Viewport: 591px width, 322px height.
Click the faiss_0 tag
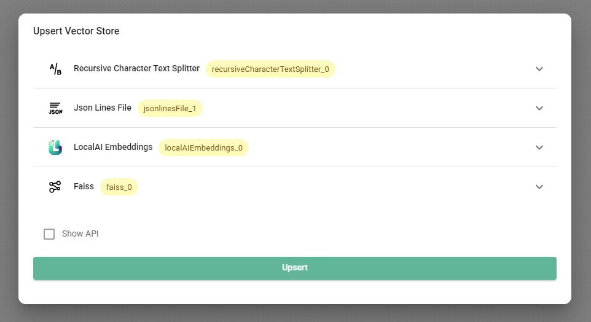tap(119, 187)
